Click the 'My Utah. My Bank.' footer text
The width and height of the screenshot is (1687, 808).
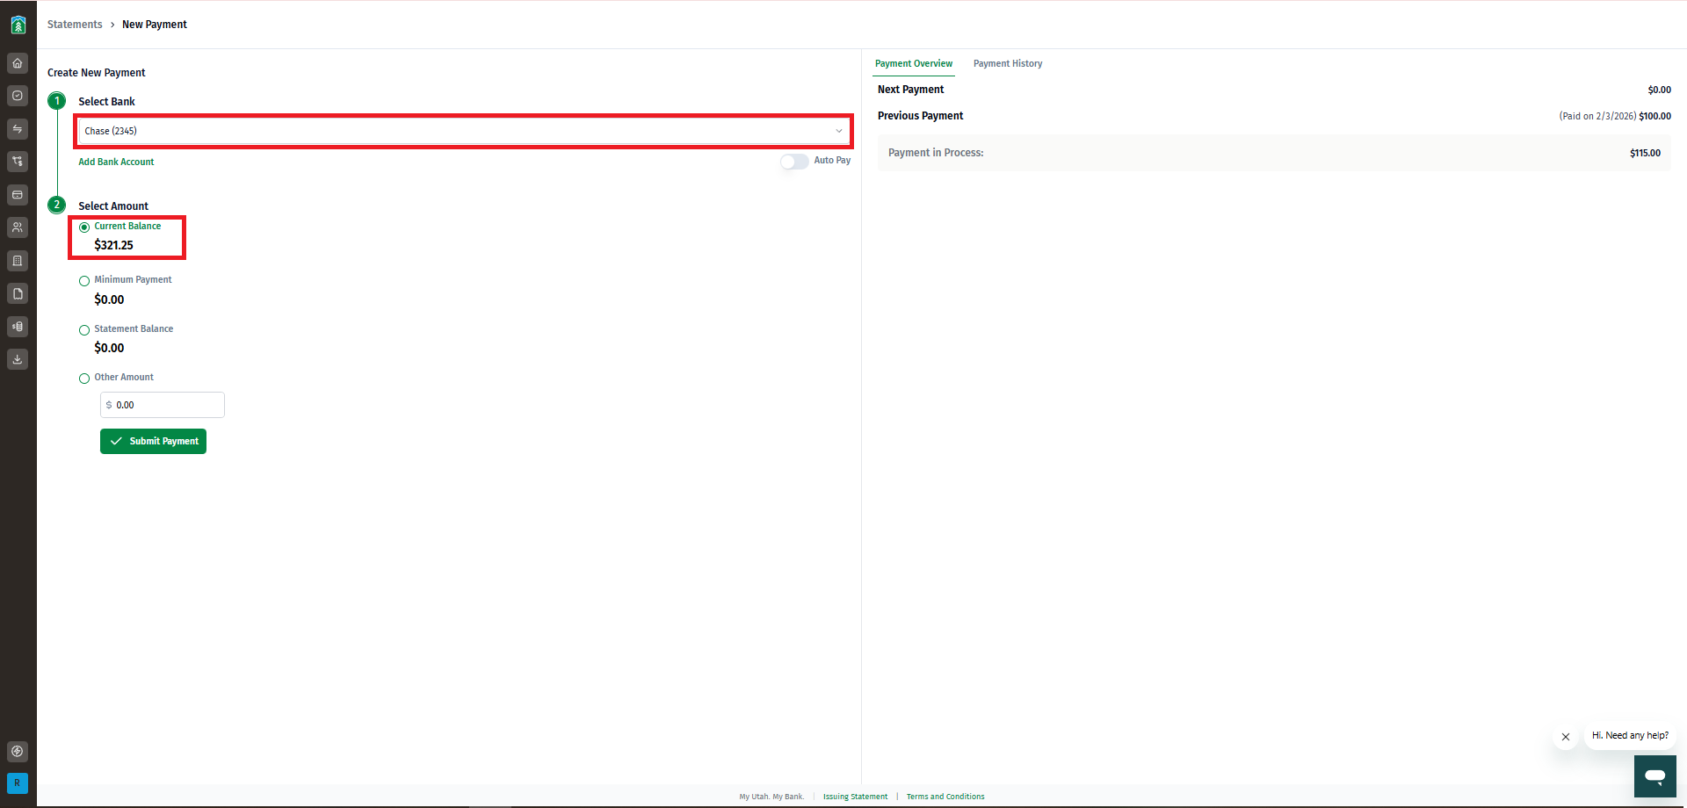pyautogui.click(x=771, y=797)
